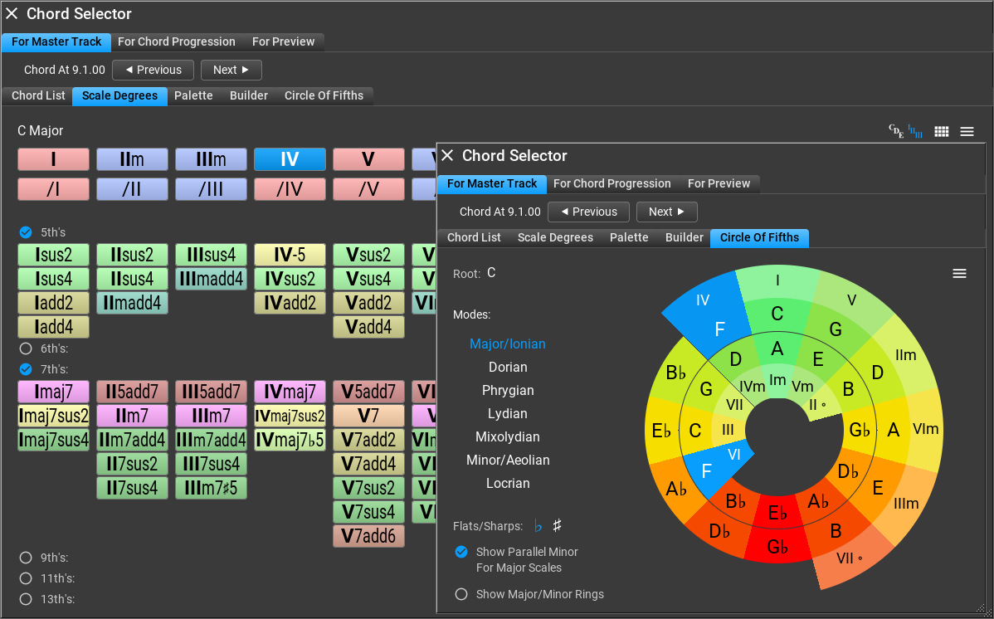
Task: Switch to the Chord List tab
Action: 474,237
